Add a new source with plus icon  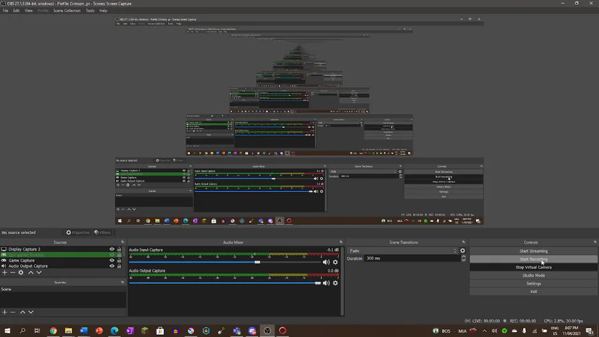click(5, 272)
